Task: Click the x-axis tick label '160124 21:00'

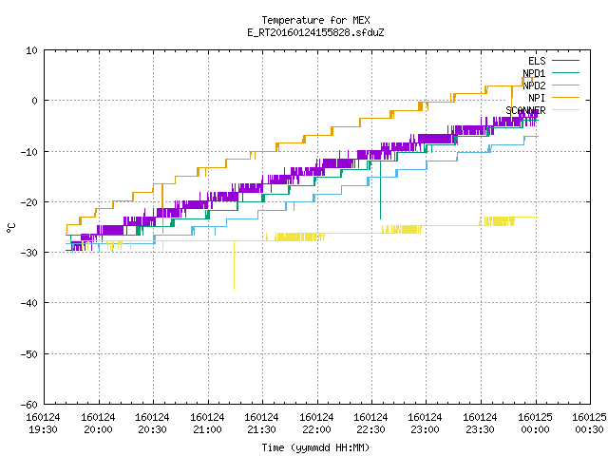Action: coord(207,424)
